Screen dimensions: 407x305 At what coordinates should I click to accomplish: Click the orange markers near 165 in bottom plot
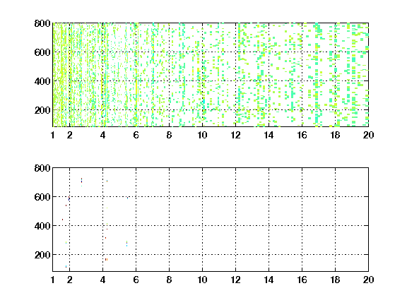[106, 259]
